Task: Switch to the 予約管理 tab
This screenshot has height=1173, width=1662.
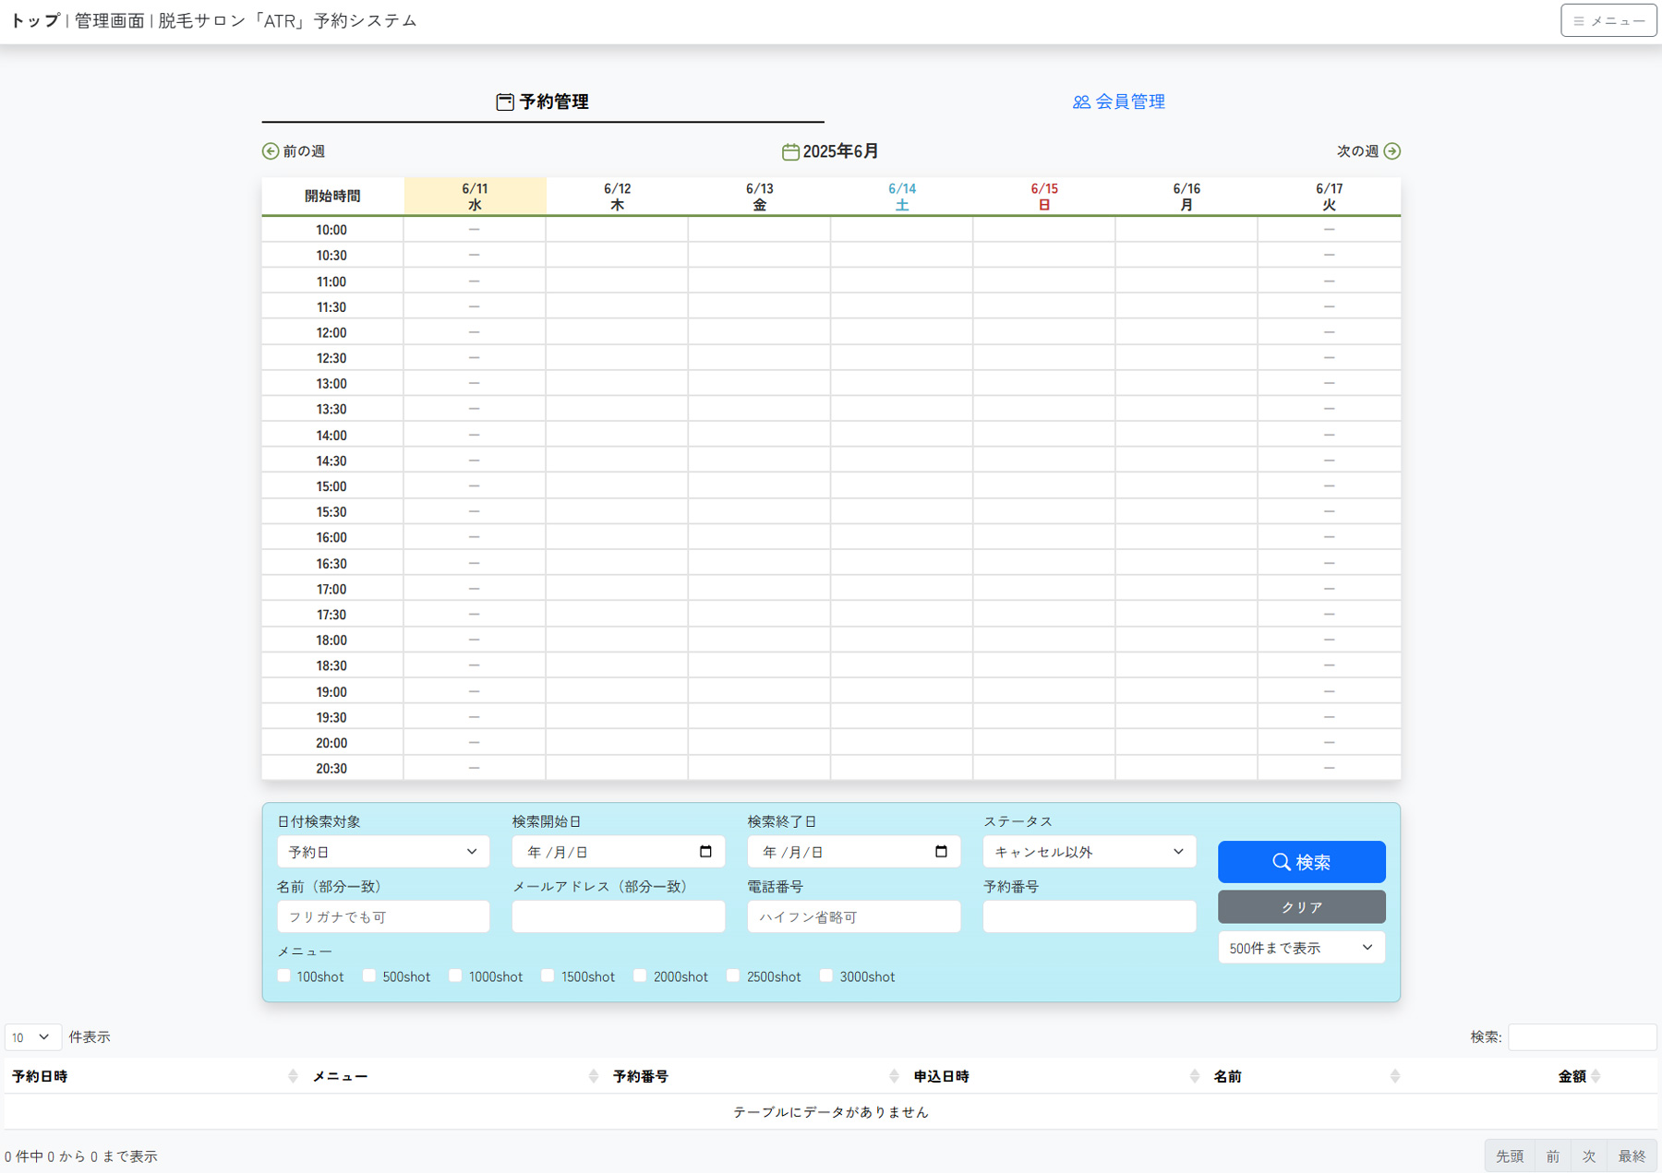Action: pyautogui.click(x=543, y=102)
